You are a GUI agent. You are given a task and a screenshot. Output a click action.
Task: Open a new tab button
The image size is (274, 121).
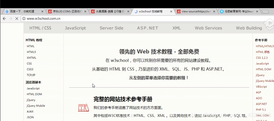click(x=266, y=11)
